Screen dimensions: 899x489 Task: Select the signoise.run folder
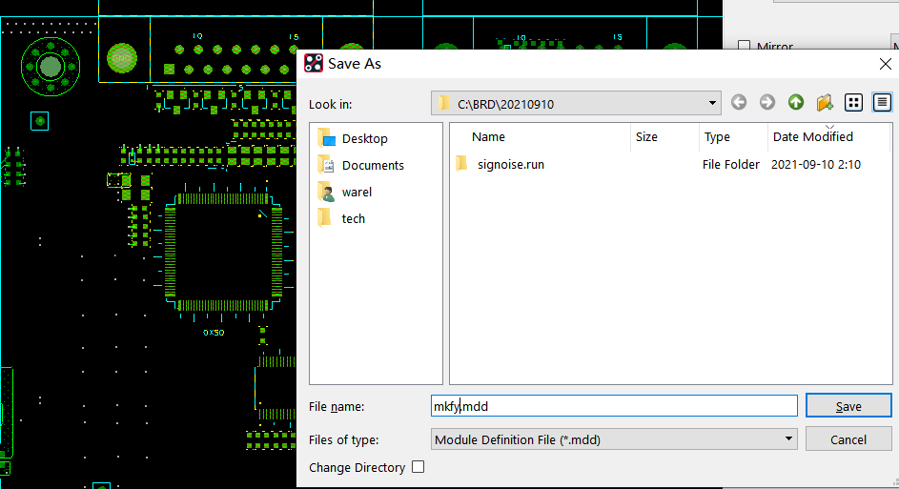click(x=510, y=165)
